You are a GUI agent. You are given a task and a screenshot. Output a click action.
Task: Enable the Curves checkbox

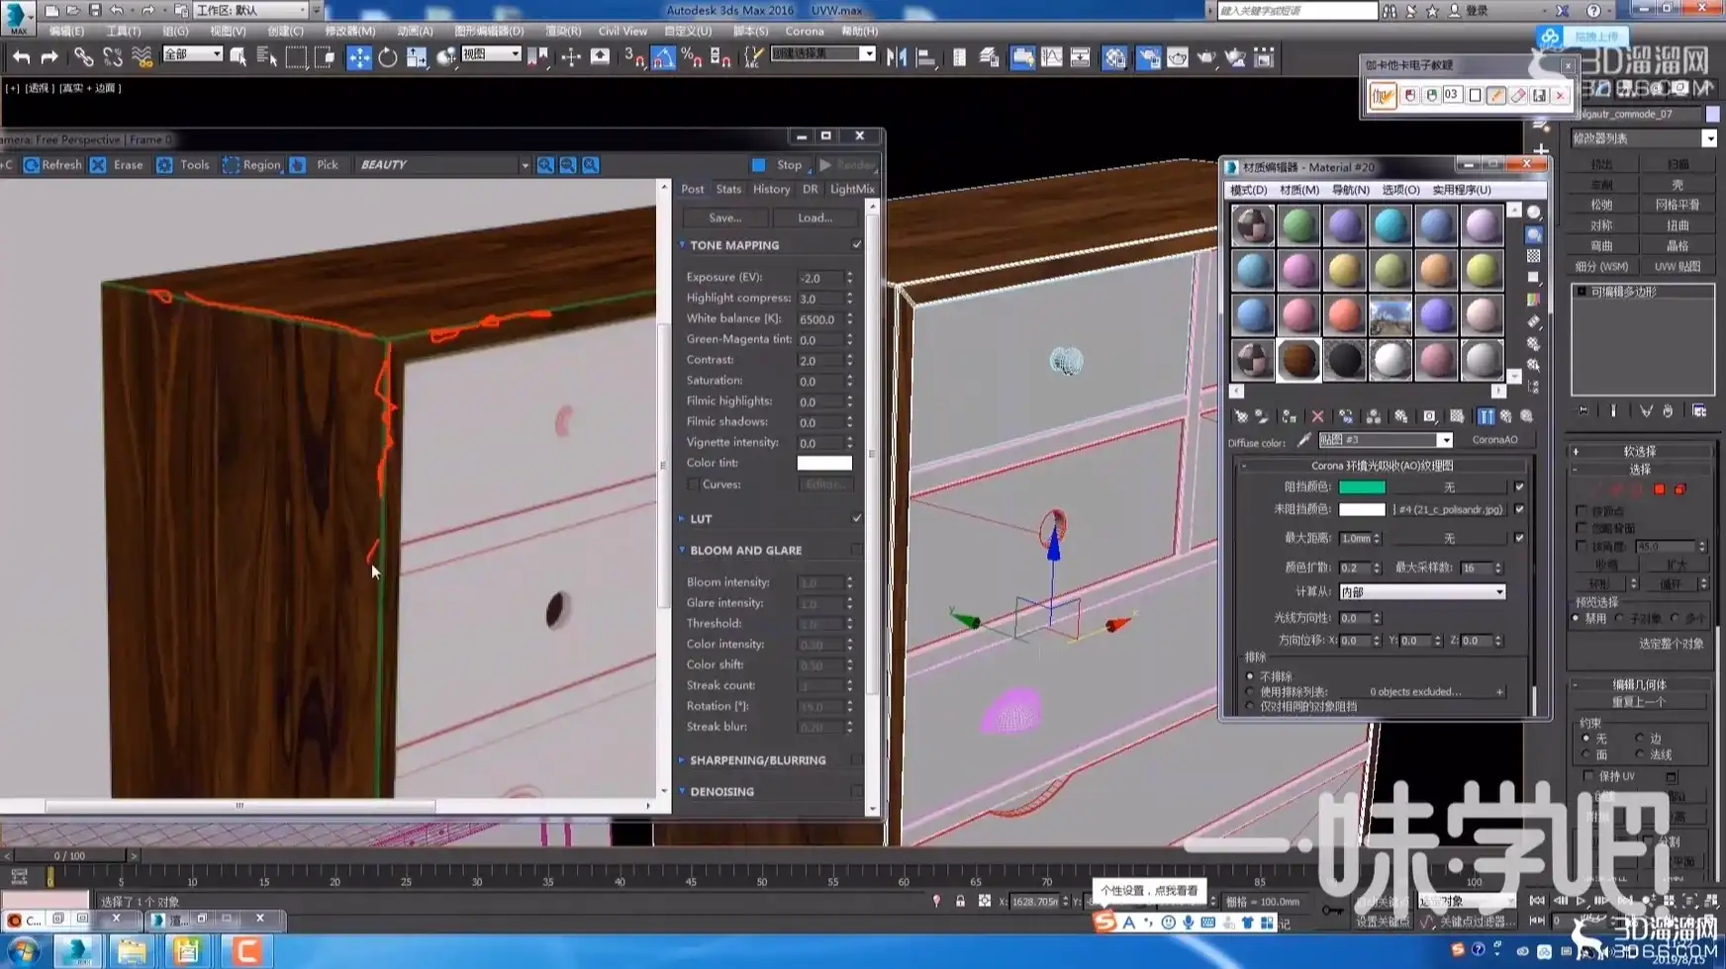(x=693, y=484)
